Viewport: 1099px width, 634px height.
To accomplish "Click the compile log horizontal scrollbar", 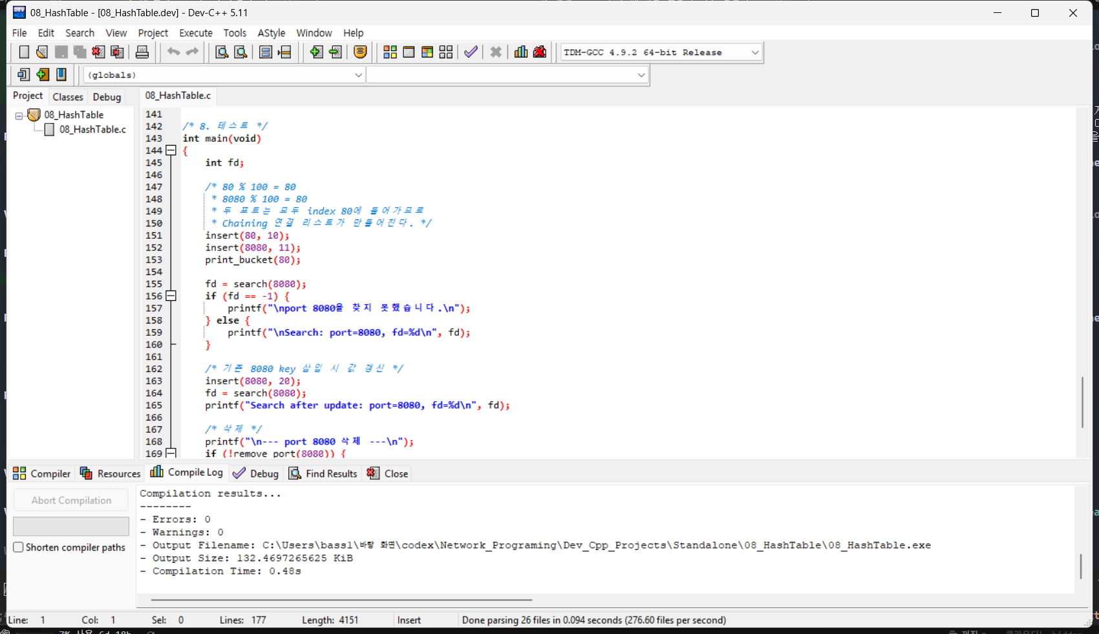I will click(x=341, y=600).
